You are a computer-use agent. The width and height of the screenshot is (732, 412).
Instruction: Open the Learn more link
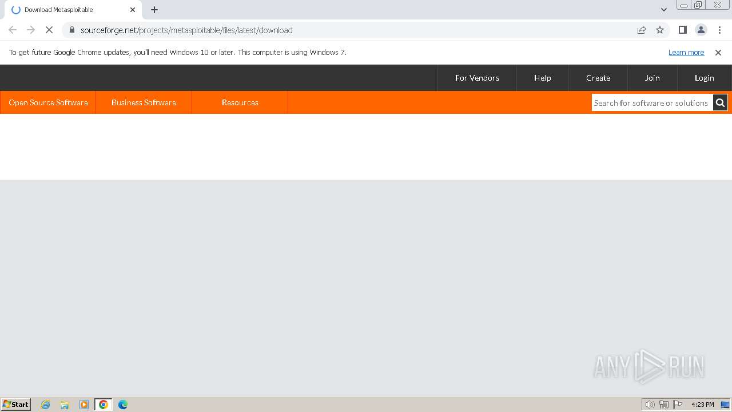686,52
